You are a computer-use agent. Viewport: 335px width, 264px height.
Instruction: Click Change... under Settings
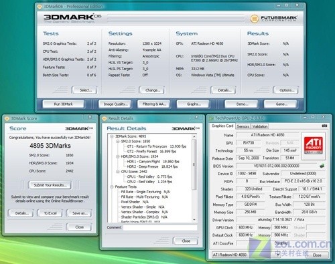(x=152, y=90)
